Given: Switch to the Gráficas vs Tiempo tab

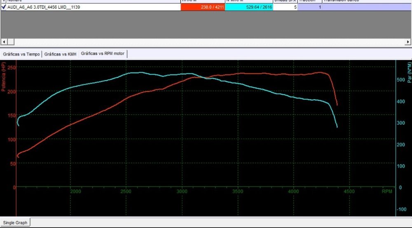Looking at the screenshot, I should pos(21,54).
